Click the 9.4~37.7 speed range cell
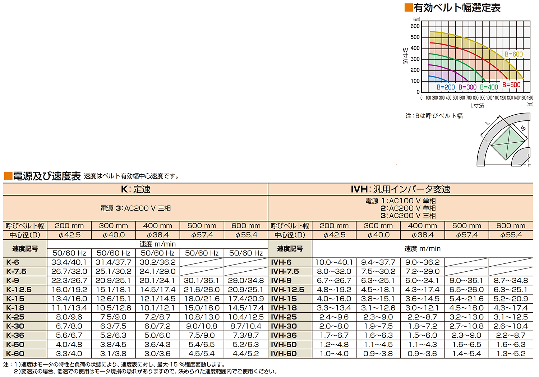The height and width of the screenshot is (377, 539). click(378, 262)
